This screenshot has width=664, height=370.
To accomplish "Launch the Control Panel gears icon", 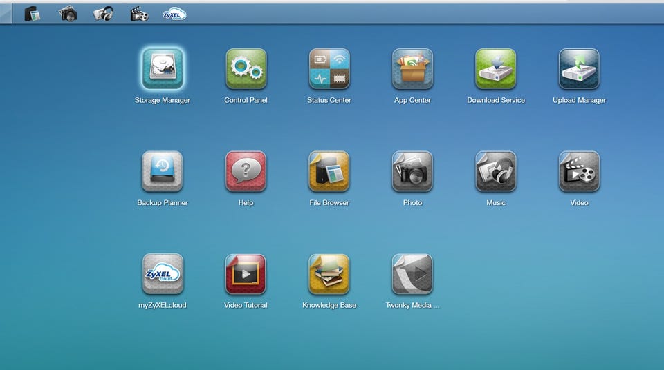I will (x=246, y=68).
